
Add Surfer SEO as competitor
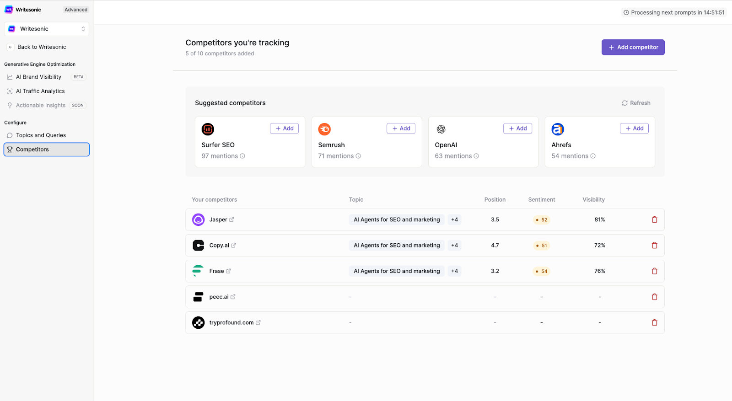click(x=284, y=128)
